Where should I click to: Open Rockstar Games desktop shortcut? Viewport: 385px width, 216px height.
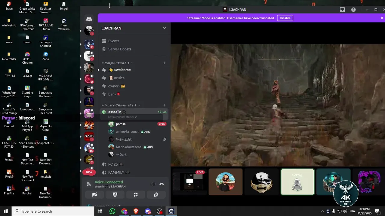(x=45, y=8)
